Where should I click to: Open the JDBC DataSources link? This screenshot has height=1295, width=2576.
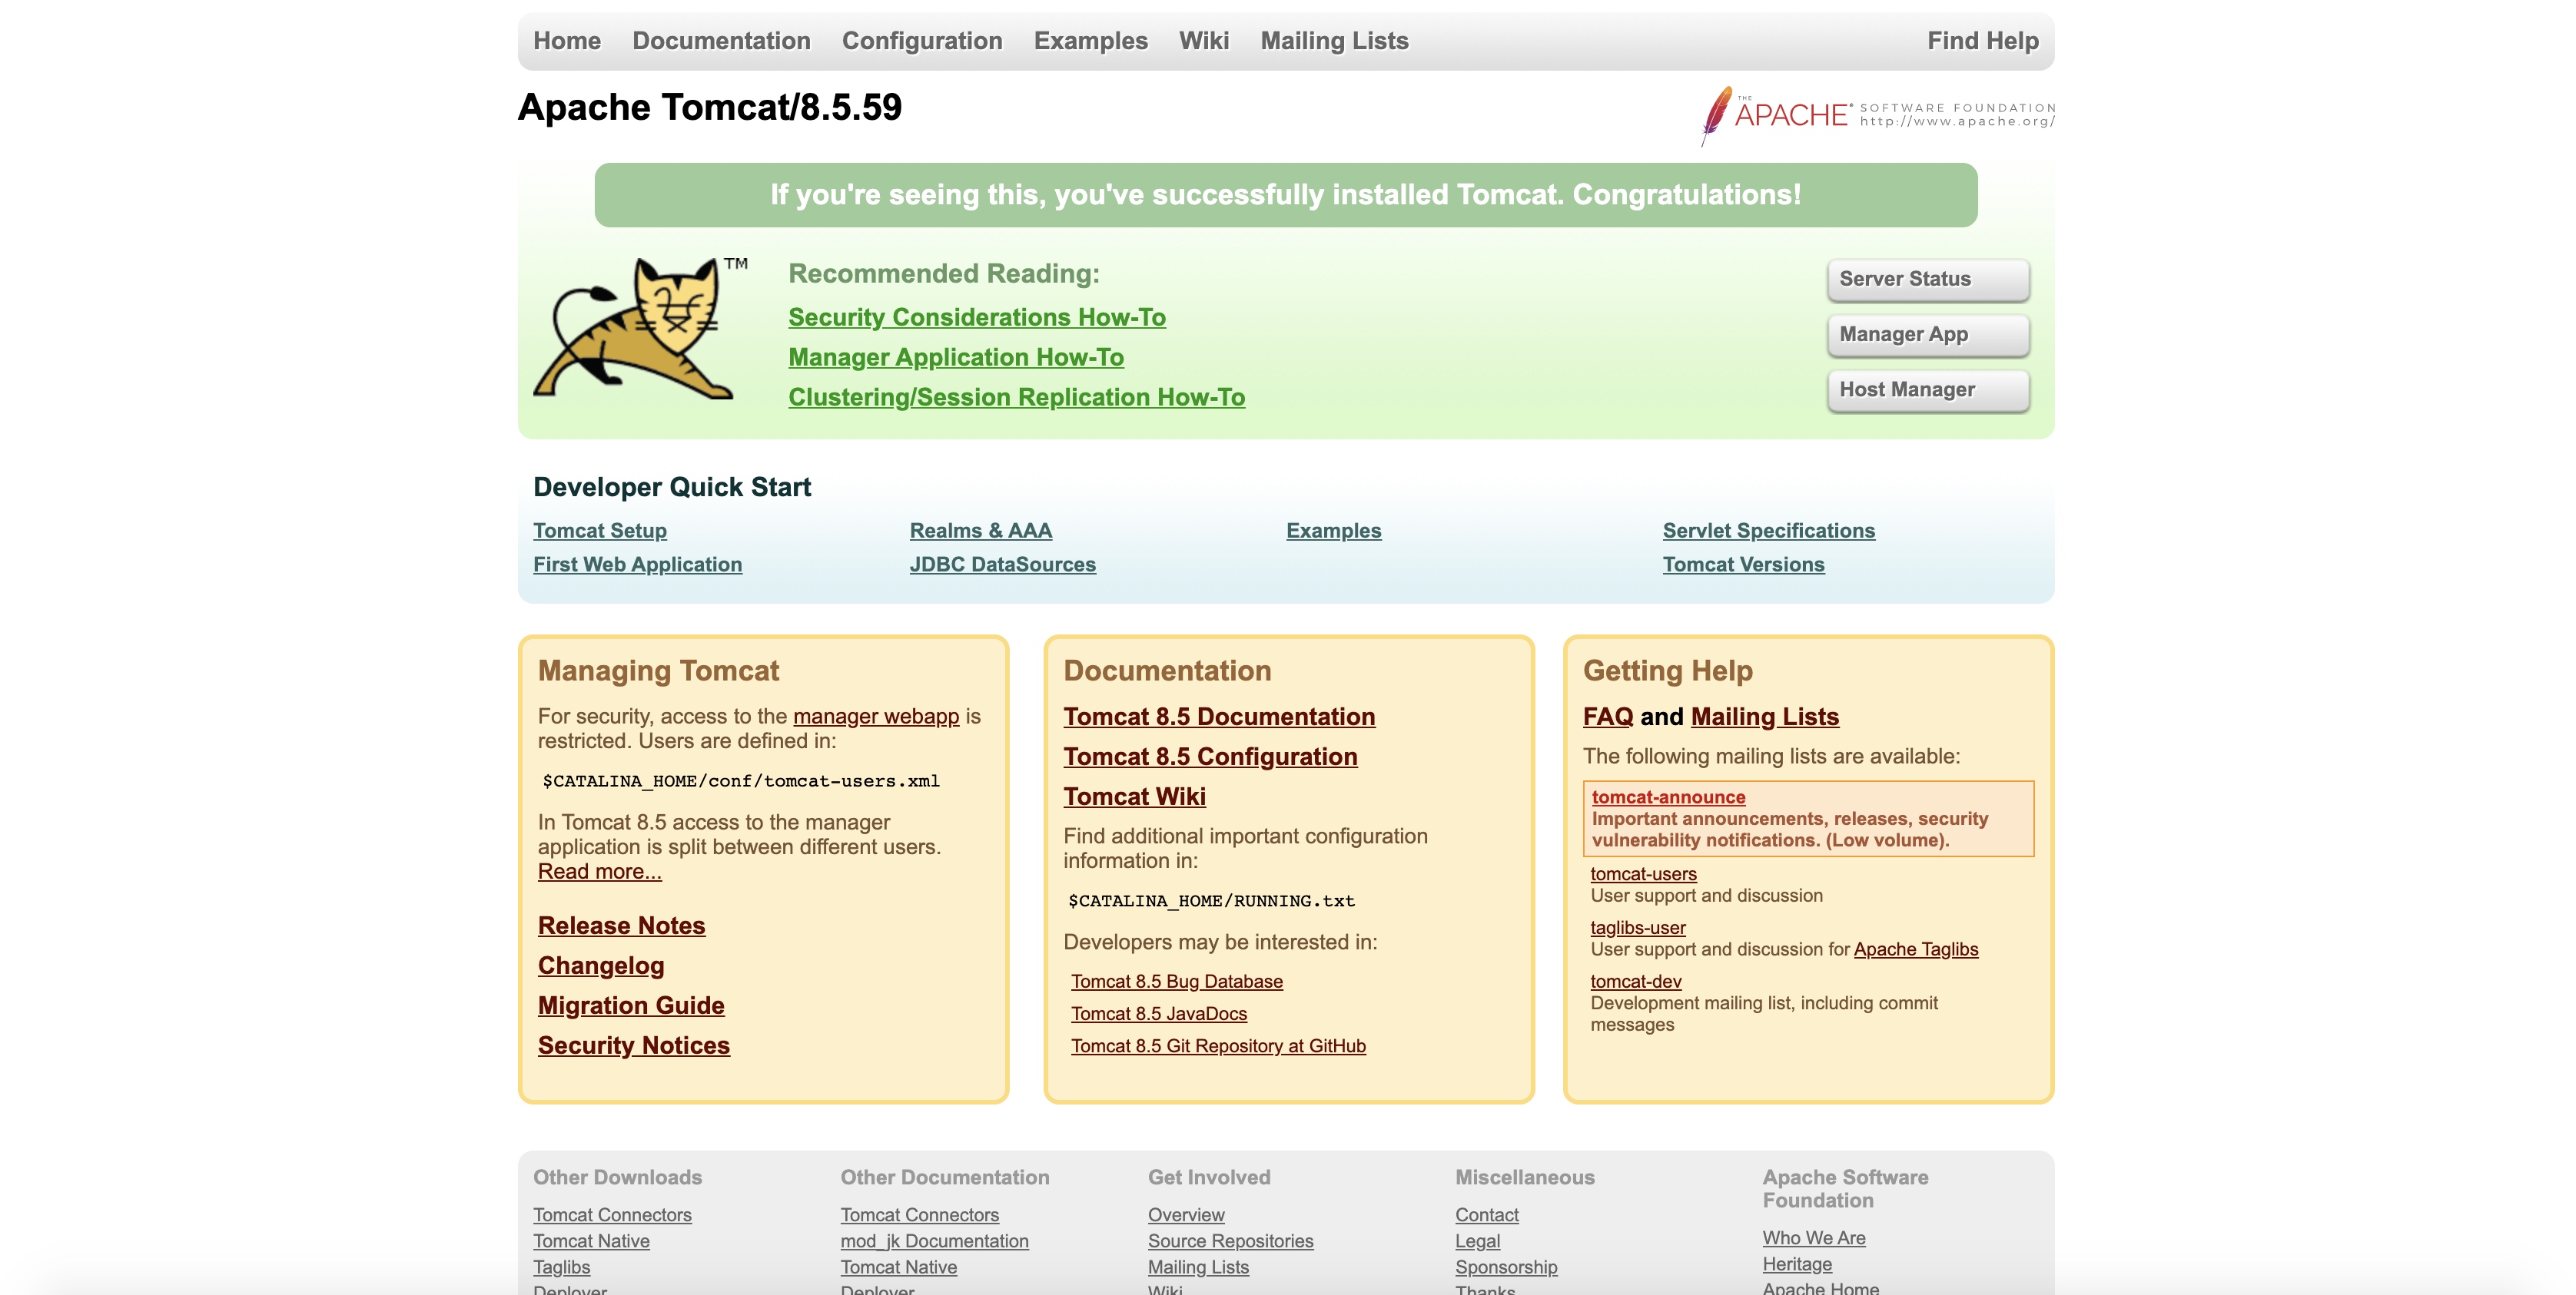click(x=1002, y=565)
